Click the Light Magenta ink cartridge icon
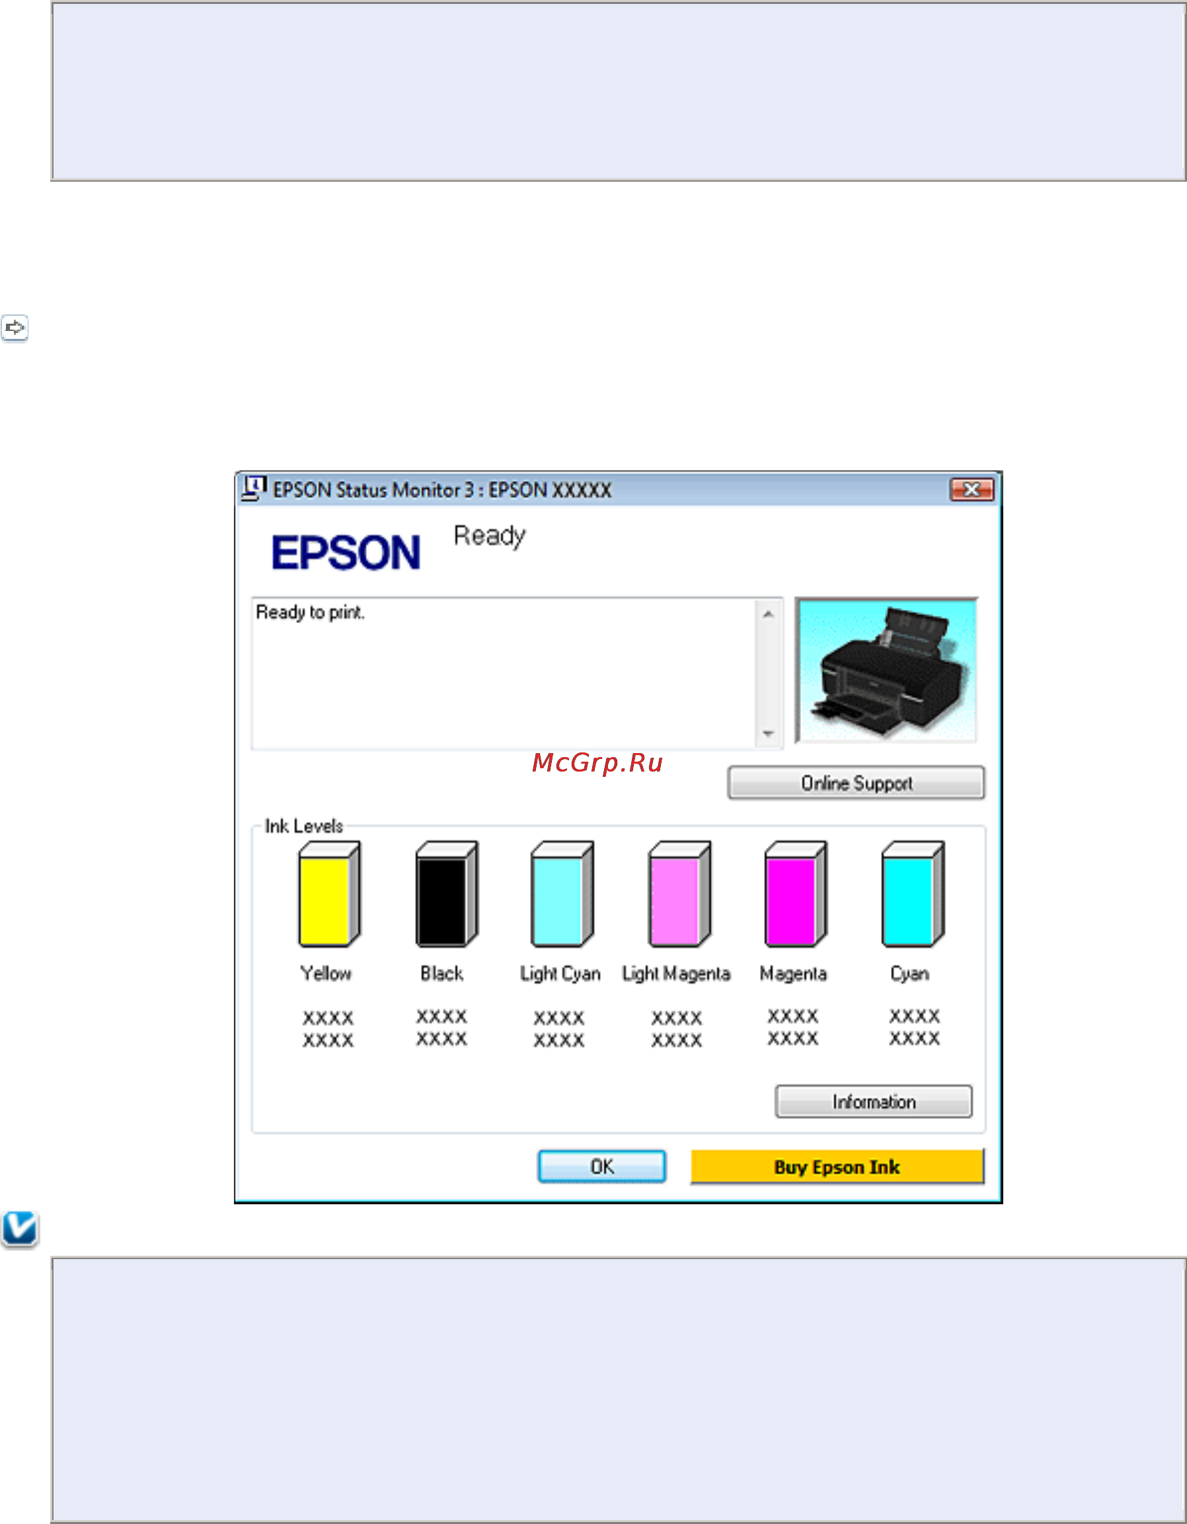 [679, 894]
